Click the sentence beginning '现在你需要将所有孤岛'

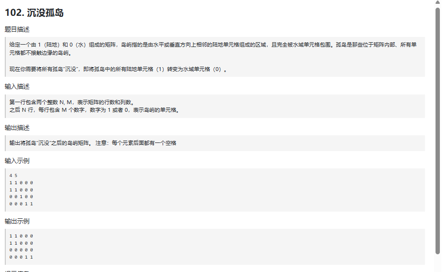tap(118, 69)
